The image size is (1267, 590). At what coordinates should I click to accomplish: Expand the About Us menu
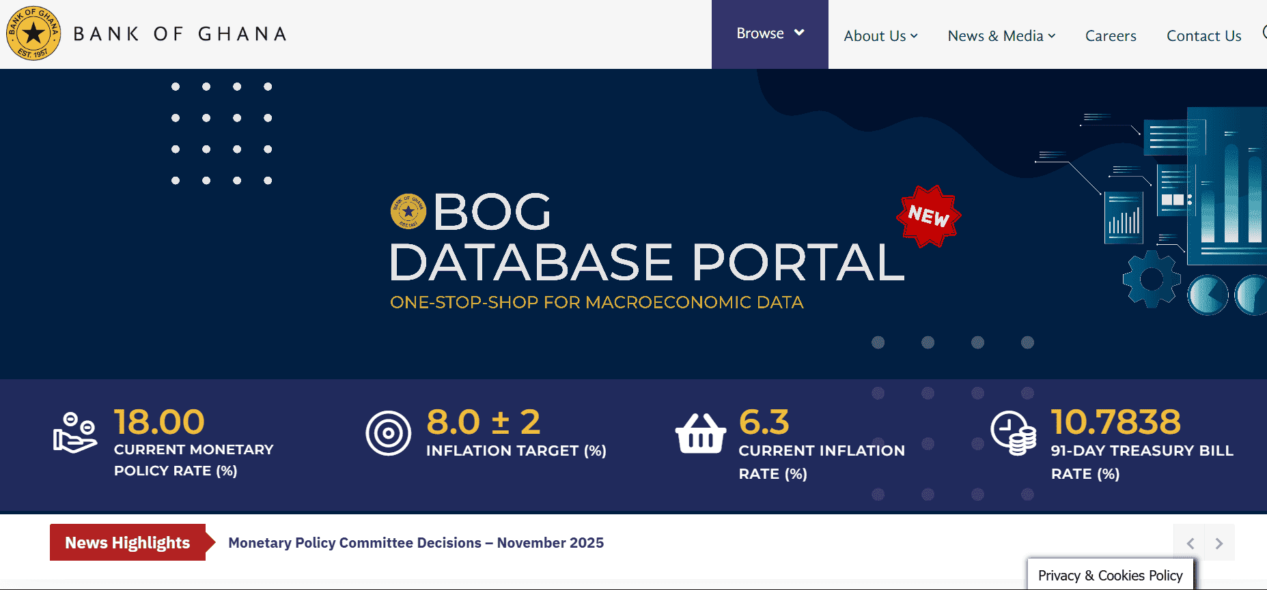(x=880, y=36)
